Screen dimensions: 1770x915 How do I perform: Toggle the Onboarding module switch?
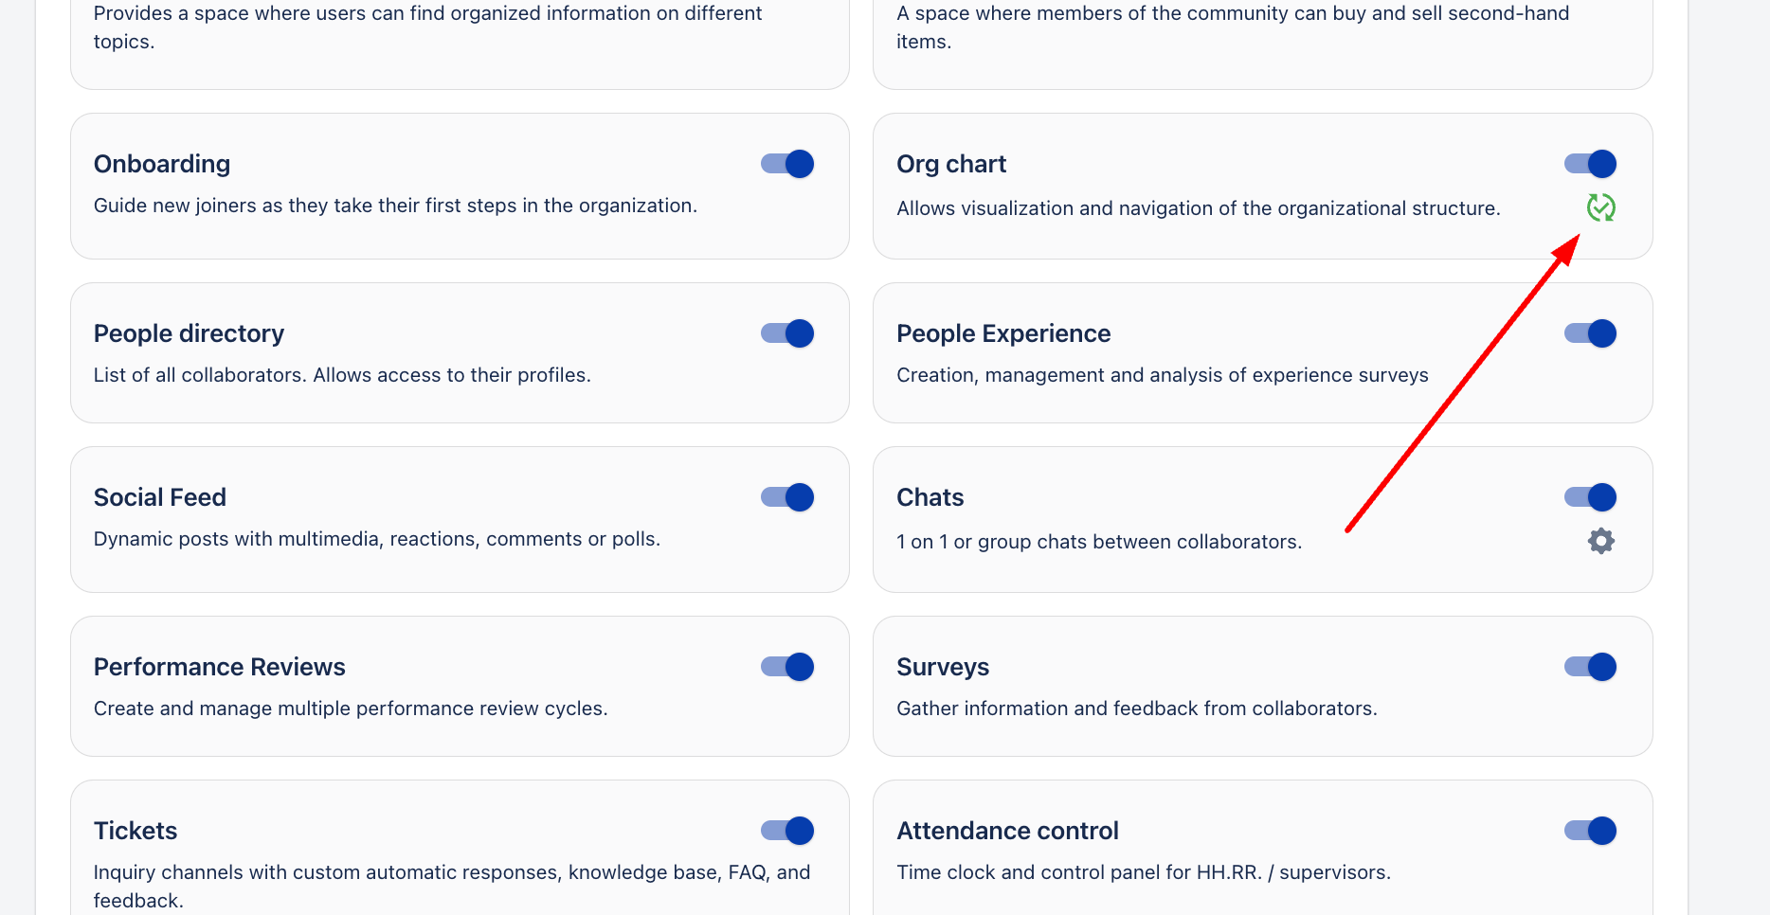click(787, 164)
